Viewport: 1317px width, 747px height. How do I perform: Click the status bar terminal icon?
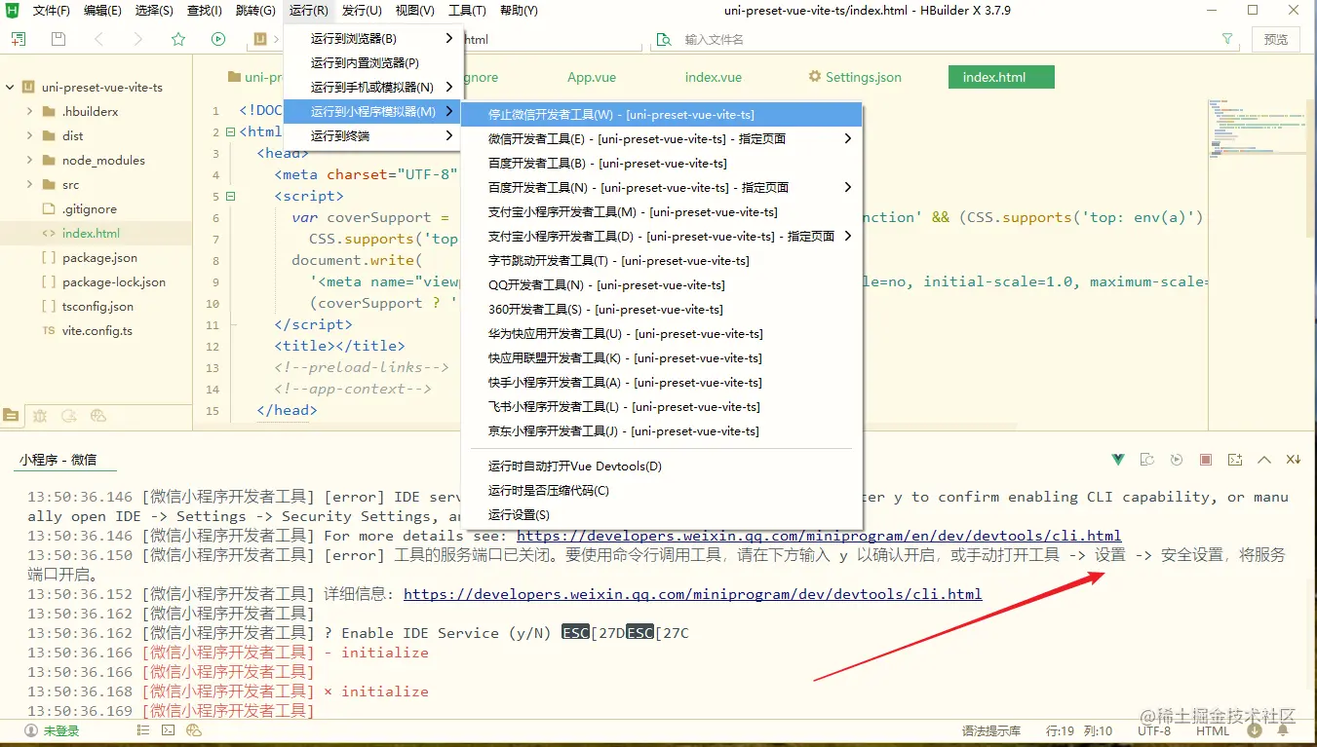(169, 729)
